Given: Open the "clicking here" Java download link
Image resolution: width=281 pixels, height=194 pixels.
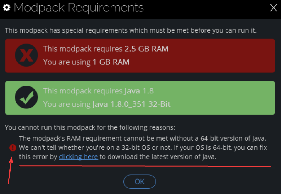Looking at the screenshot, I should (78, 156).
